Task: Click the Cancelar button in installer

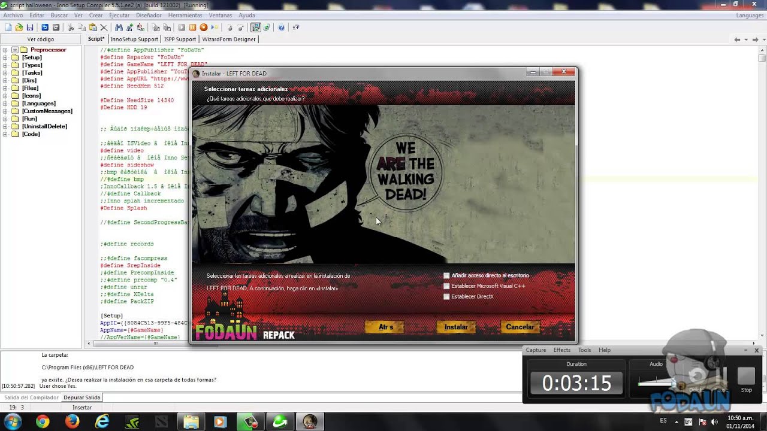Action: coord(520,327)
